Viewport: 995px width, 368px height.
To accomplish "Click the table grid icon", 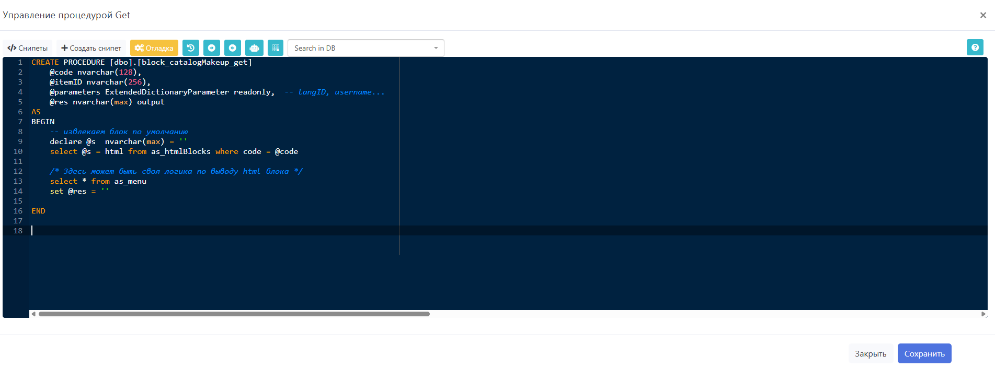I will tap(276, 48).
